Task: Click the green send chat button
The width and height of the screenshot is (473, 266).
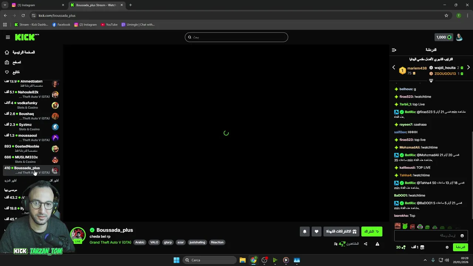Action: click(x=460, y=247)
